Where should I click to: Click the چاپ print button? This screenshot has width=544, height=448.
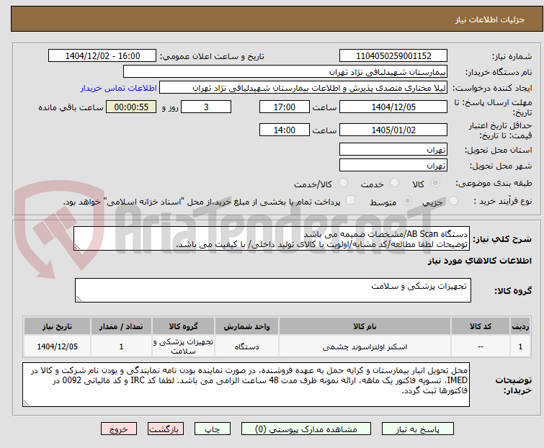tap(212, 429)
